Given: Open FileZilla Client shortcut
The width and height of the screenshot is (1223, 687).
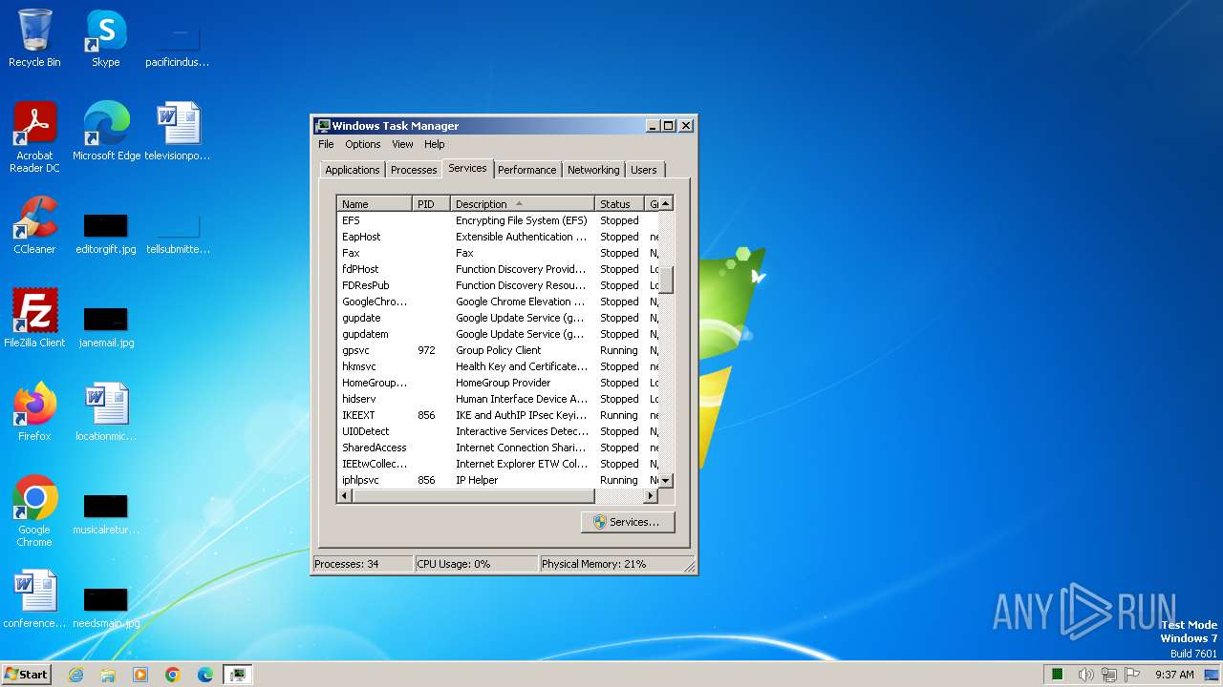Looking at the screenshot, I should pos(34,318).
